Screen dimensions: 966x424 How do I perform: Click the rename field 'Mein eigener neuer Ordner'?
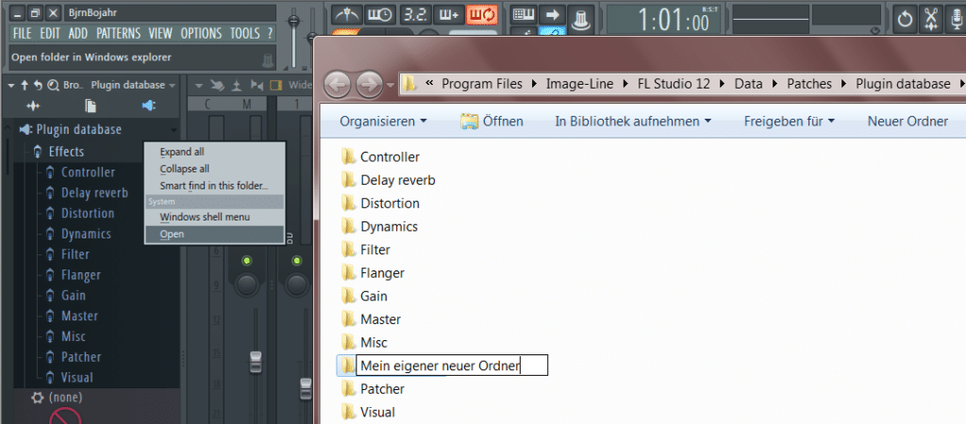tap(452, 366)
